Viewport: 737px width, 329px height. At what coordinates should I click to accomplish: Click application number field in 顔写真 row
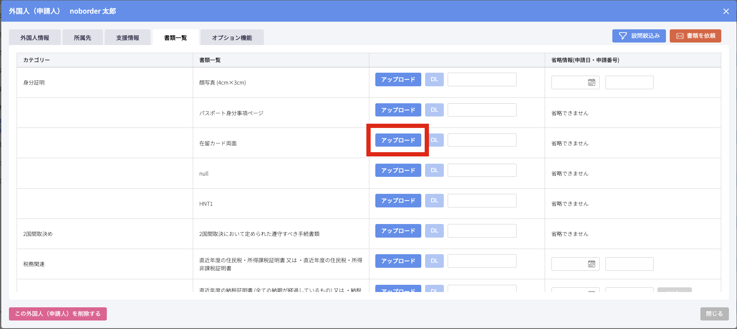click(629, 82)
